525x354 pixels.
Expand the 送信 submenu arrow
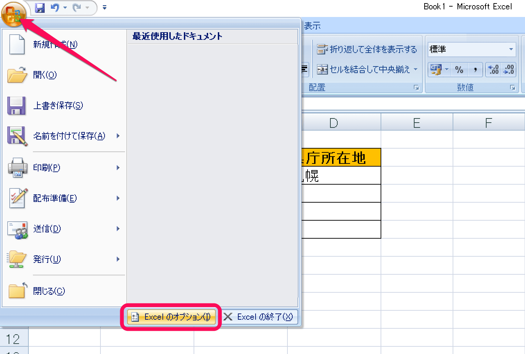(118, 229)
